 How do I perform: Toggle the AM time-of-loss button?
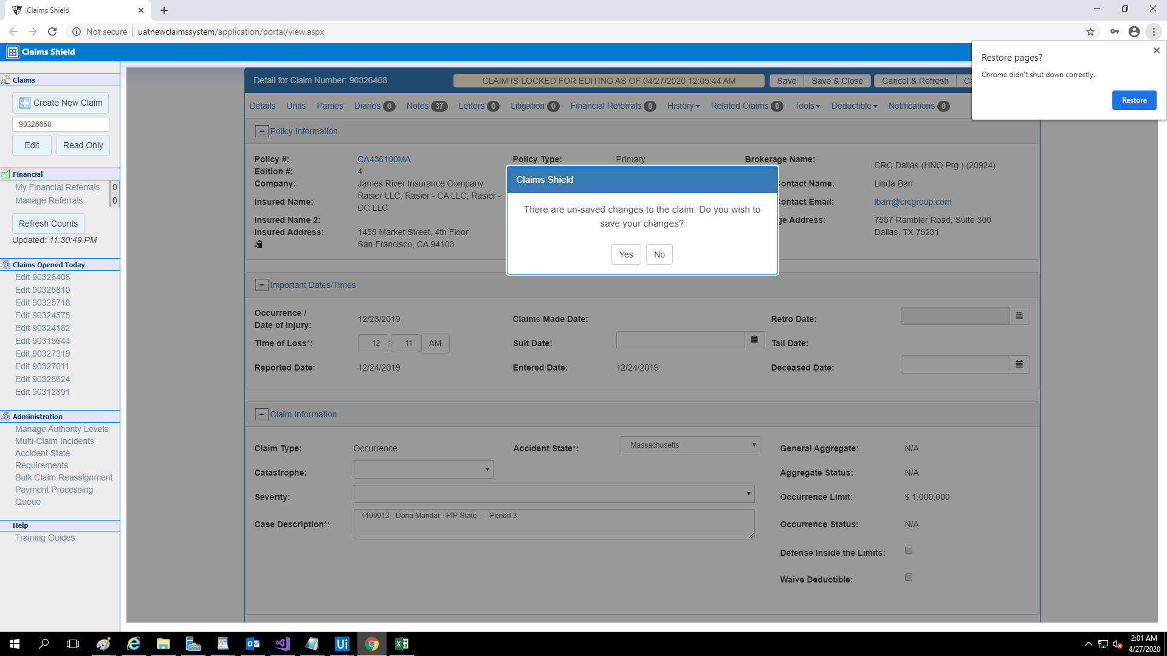coord(435,343)
